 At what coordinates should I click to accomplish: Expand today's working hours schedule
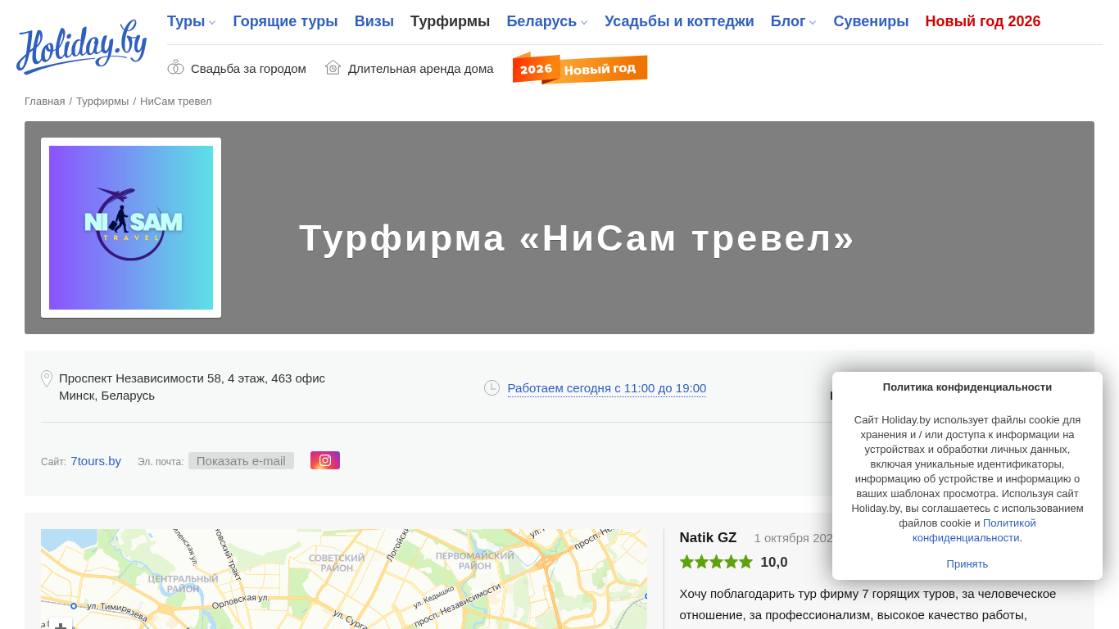point(606,388)
